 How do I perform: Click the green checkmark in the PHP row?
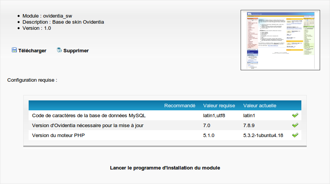pyautogui.click(x=295, y=135)
